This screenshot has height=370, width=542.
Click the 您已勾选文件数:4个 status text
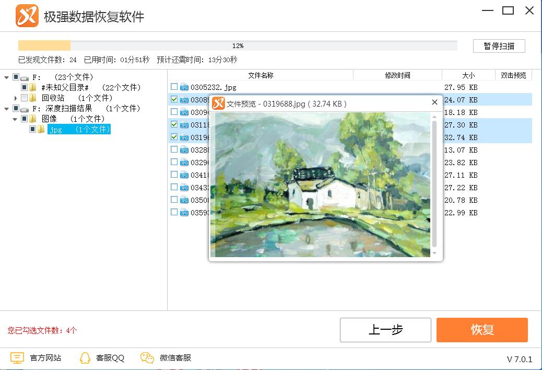coord(42,331)
